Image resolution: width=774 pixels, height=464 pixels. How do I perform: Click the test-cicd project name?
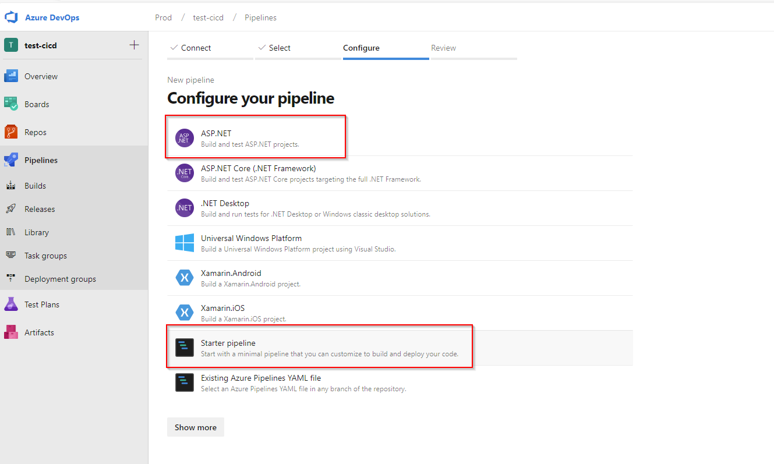(x=41, y=45)
